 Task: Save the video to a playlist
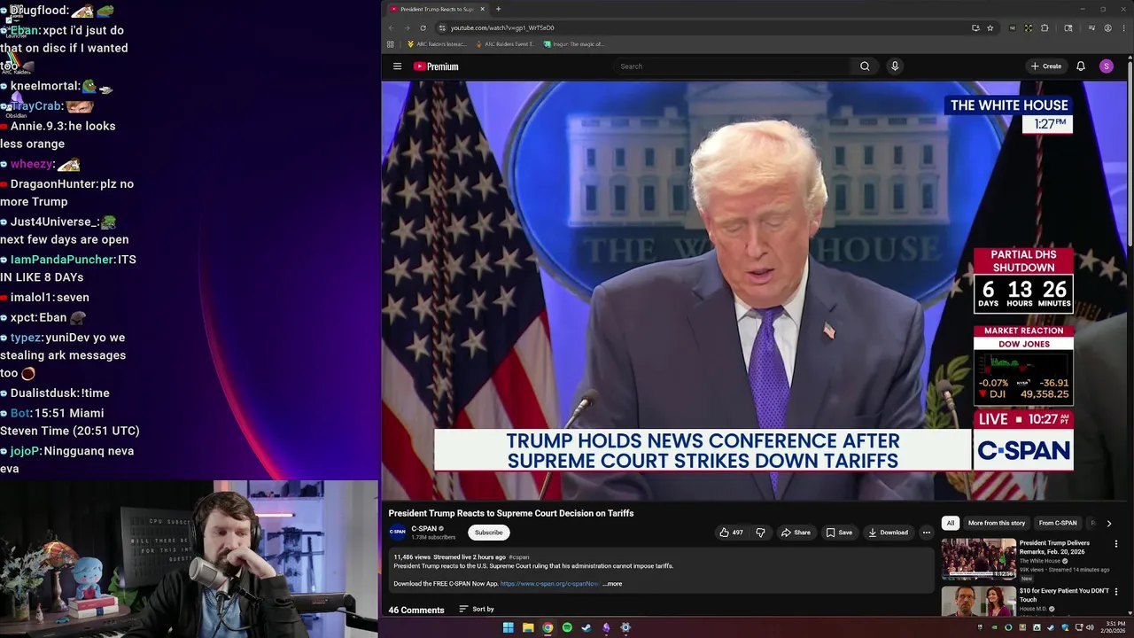pos(839,533)
